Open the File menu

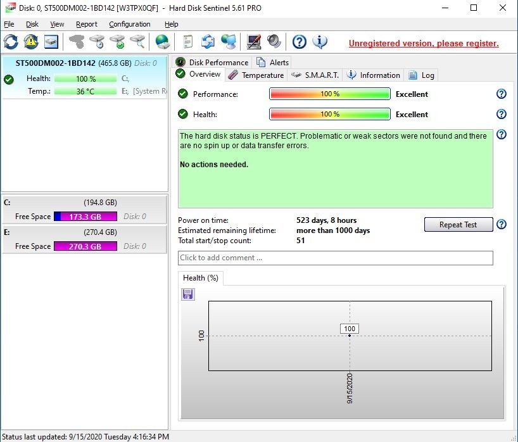tap(9, 24)
